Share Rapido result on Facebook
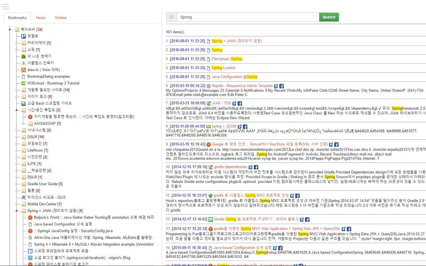This screenshot has width=426, height=266. 281,86
